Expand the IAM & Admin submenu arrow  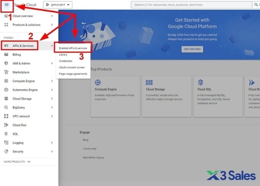pos(52,63)
